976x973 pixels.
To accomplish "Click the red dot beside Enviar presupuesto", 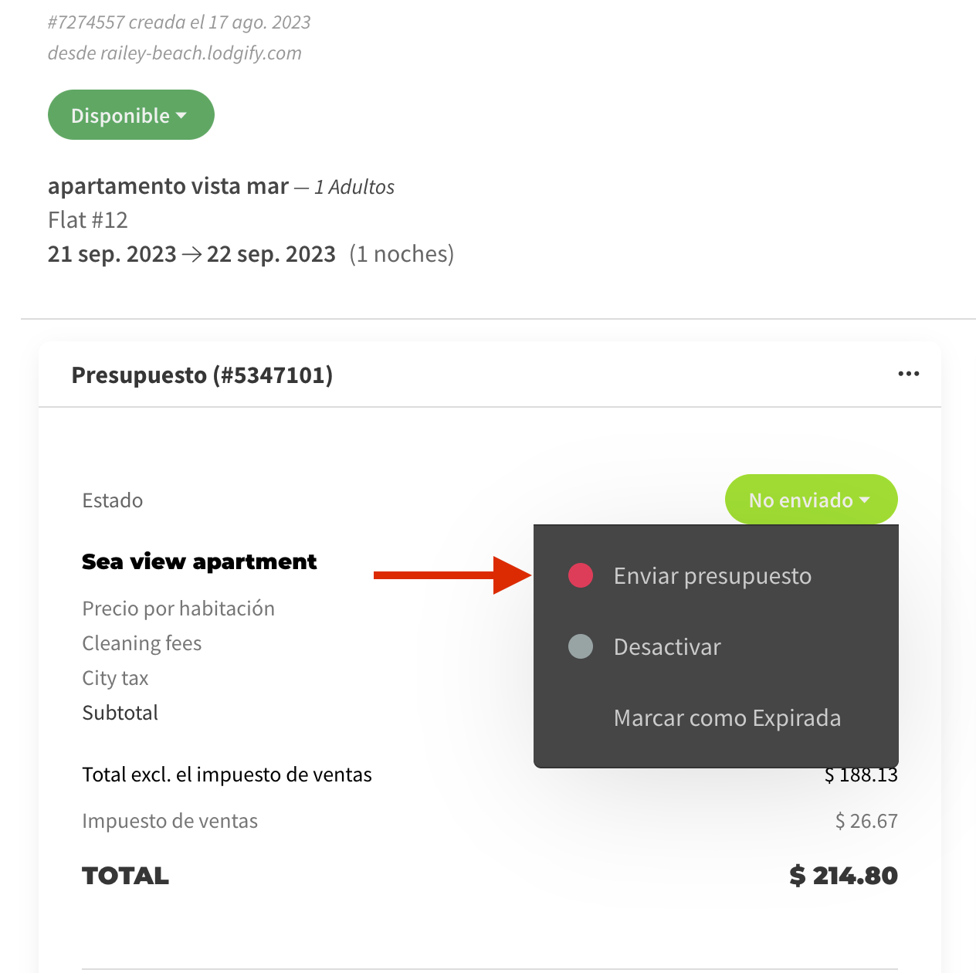I will click(581, 575).
